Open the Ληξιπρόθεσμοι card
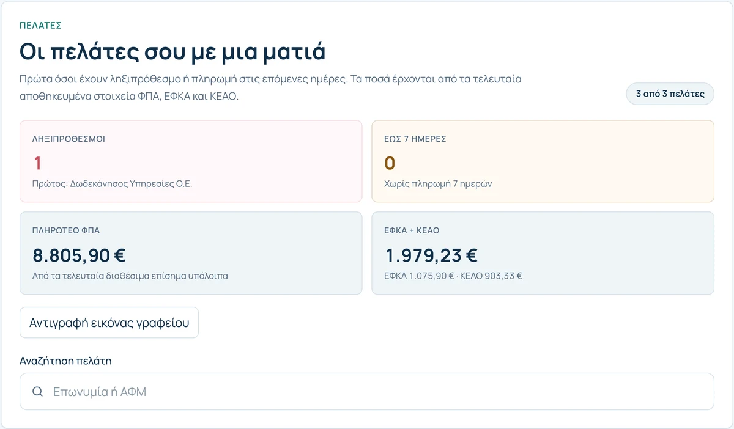734x429 pixels. pyautogui.click(x=191, y=161)
